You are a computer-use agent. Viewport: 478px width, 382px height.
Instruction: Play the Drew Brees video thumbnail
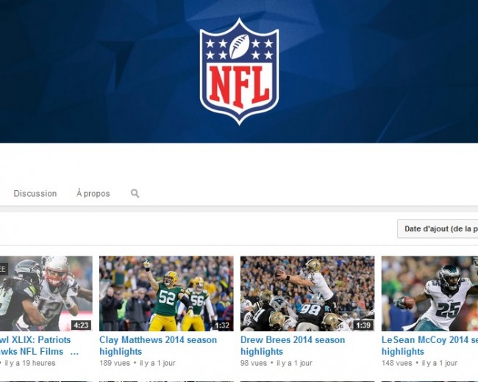(307, 294)
